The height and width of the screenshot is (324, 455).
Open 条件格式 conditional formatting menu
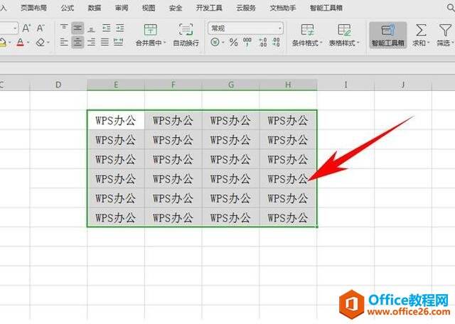(307, 35)
